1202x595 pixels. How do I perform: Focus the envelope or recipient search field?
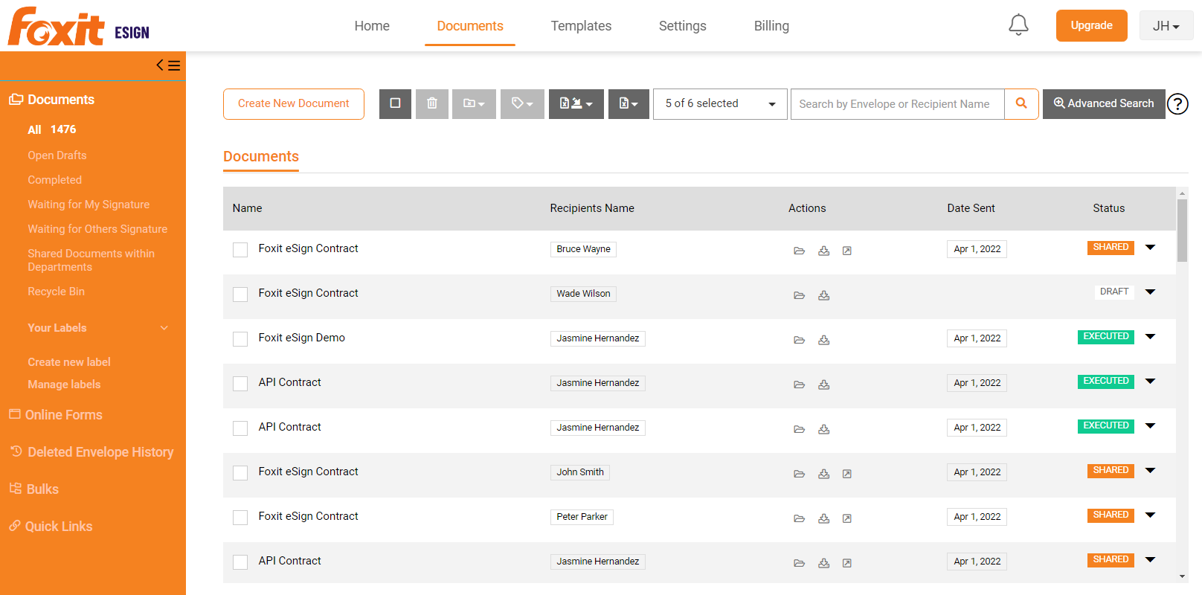(x=897, y=104)
